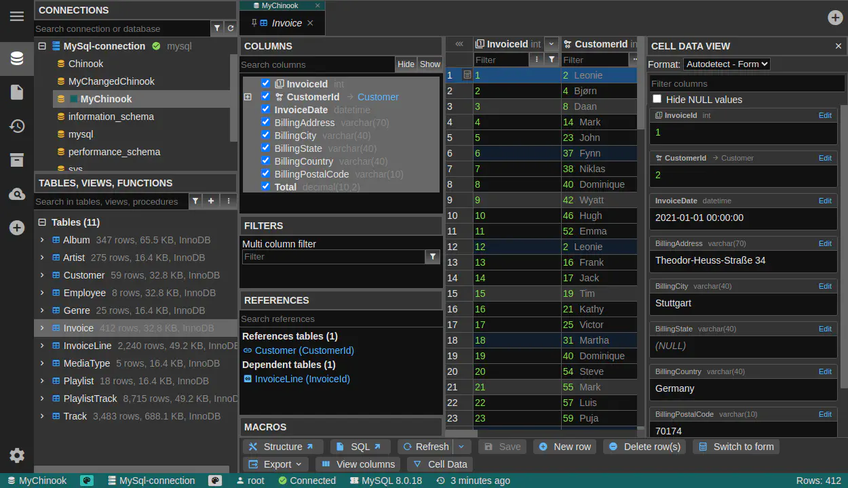Click the New row button
This screenshot has height=488, width=848.
click(x=565, y=447)
